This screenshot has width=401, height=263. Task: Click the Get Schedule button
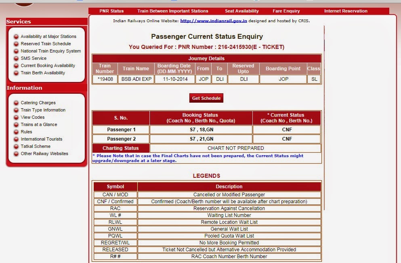pyautogui.click(x=206, y=98)
